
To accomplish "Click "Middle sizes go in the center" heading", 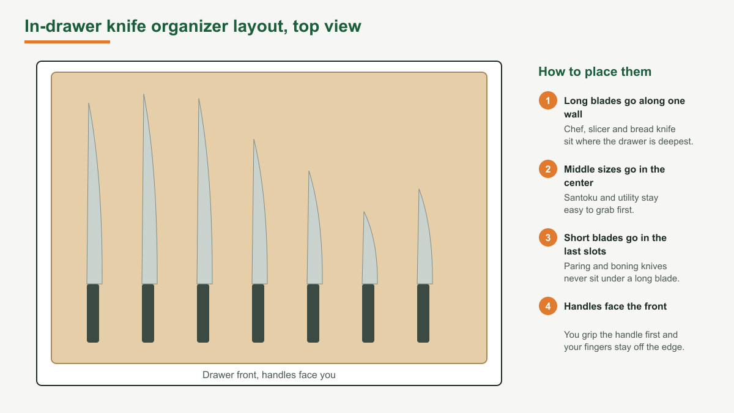I will tap(614, 176).
